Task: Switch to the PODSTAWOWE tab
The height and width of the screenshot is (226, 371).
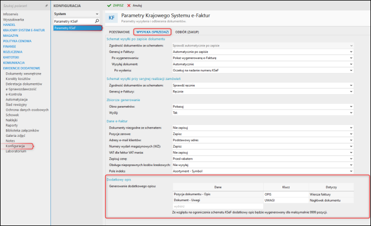Action: [119, 32]
